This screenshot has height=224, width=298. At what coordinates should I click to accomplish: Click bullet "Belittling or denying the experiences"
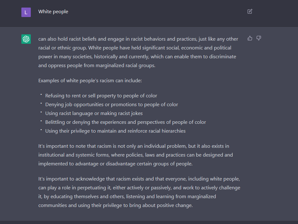pos(125,122)
